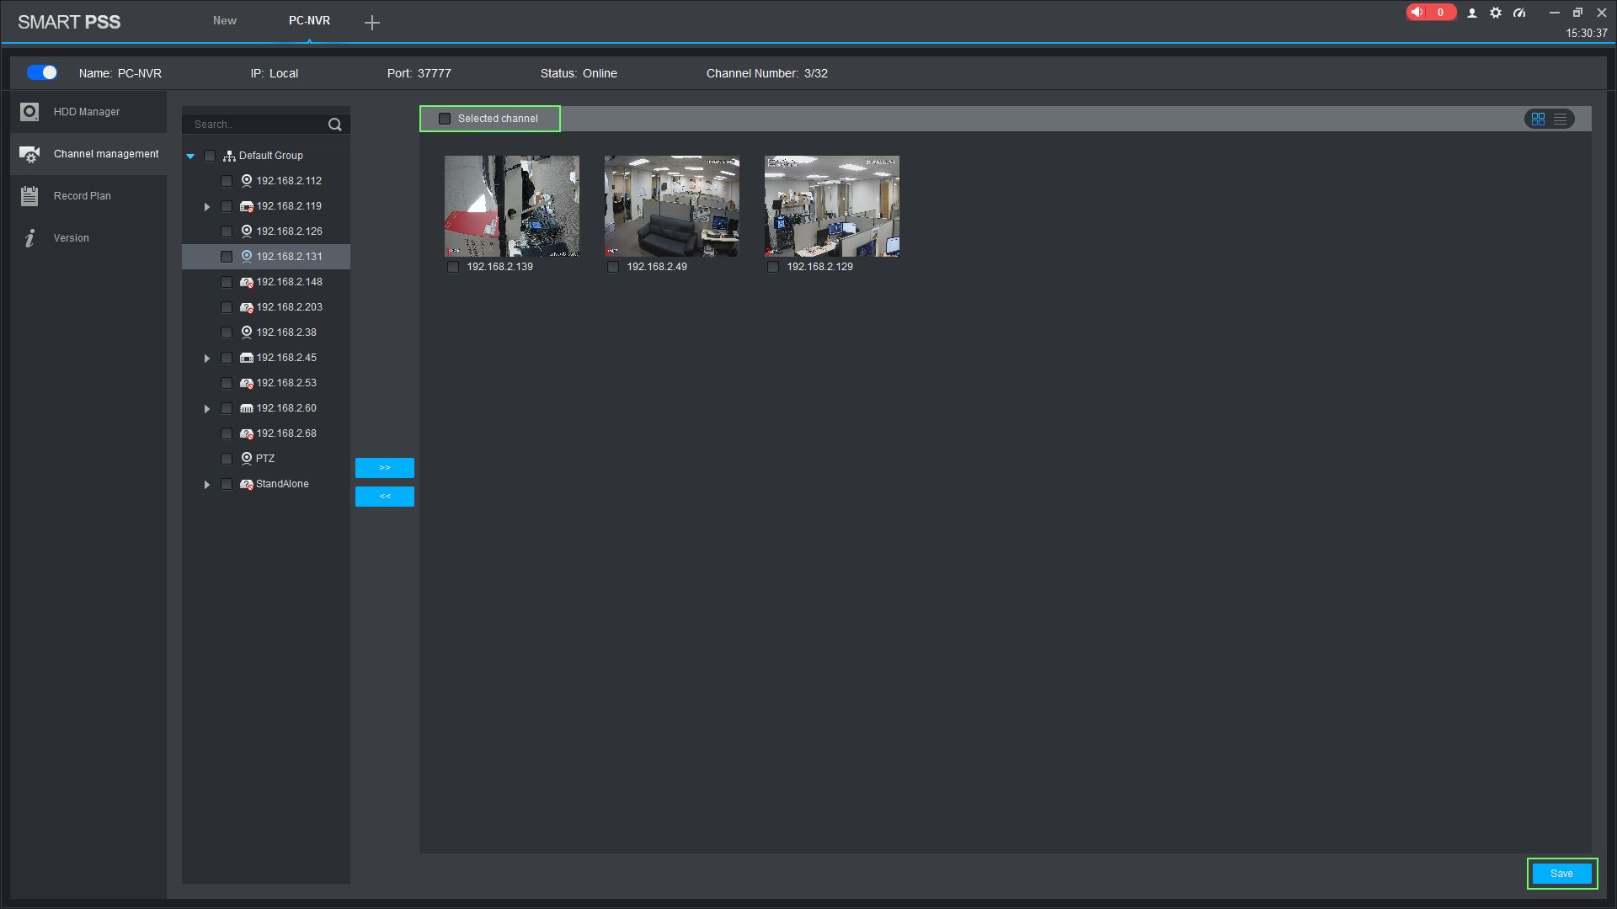Screen dimensions: 1617x909
Task: Select the 192.168.2.49 camera thumbnail
Action: point(672,206)
